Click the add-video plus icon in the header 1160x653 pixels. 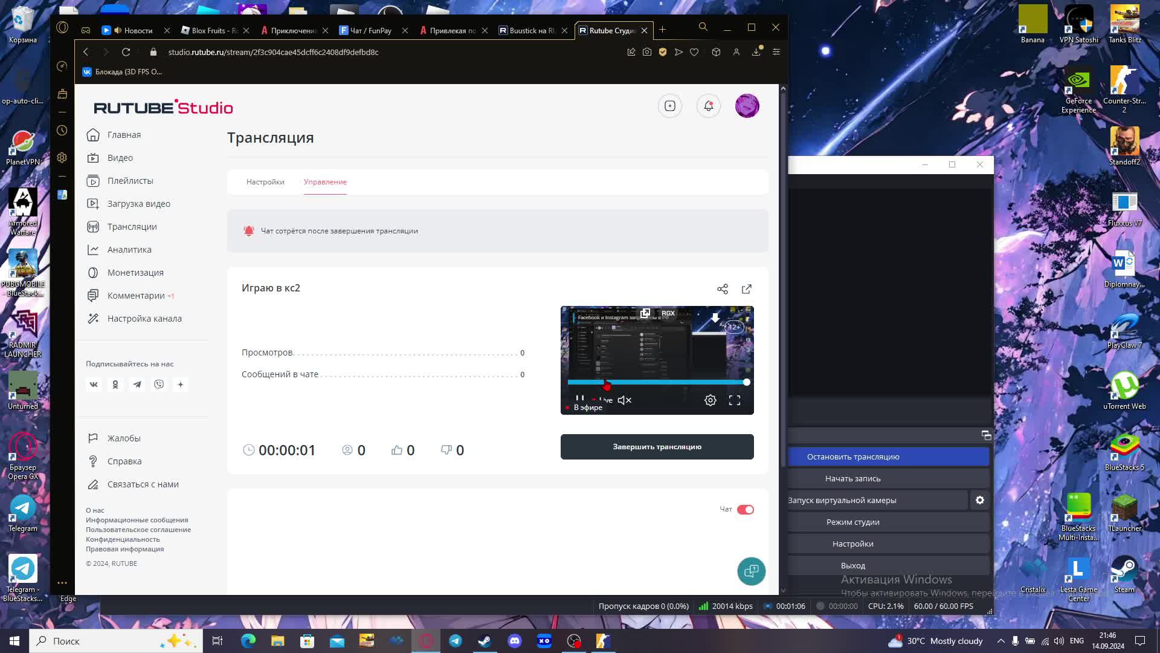[669, 106]
